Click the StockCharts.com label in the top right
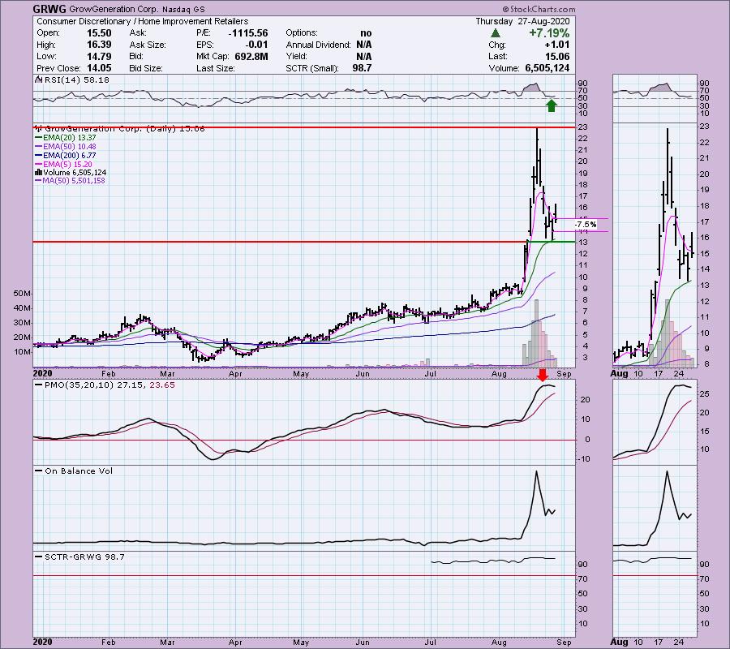The image size is (730, 649). [539, 9]
